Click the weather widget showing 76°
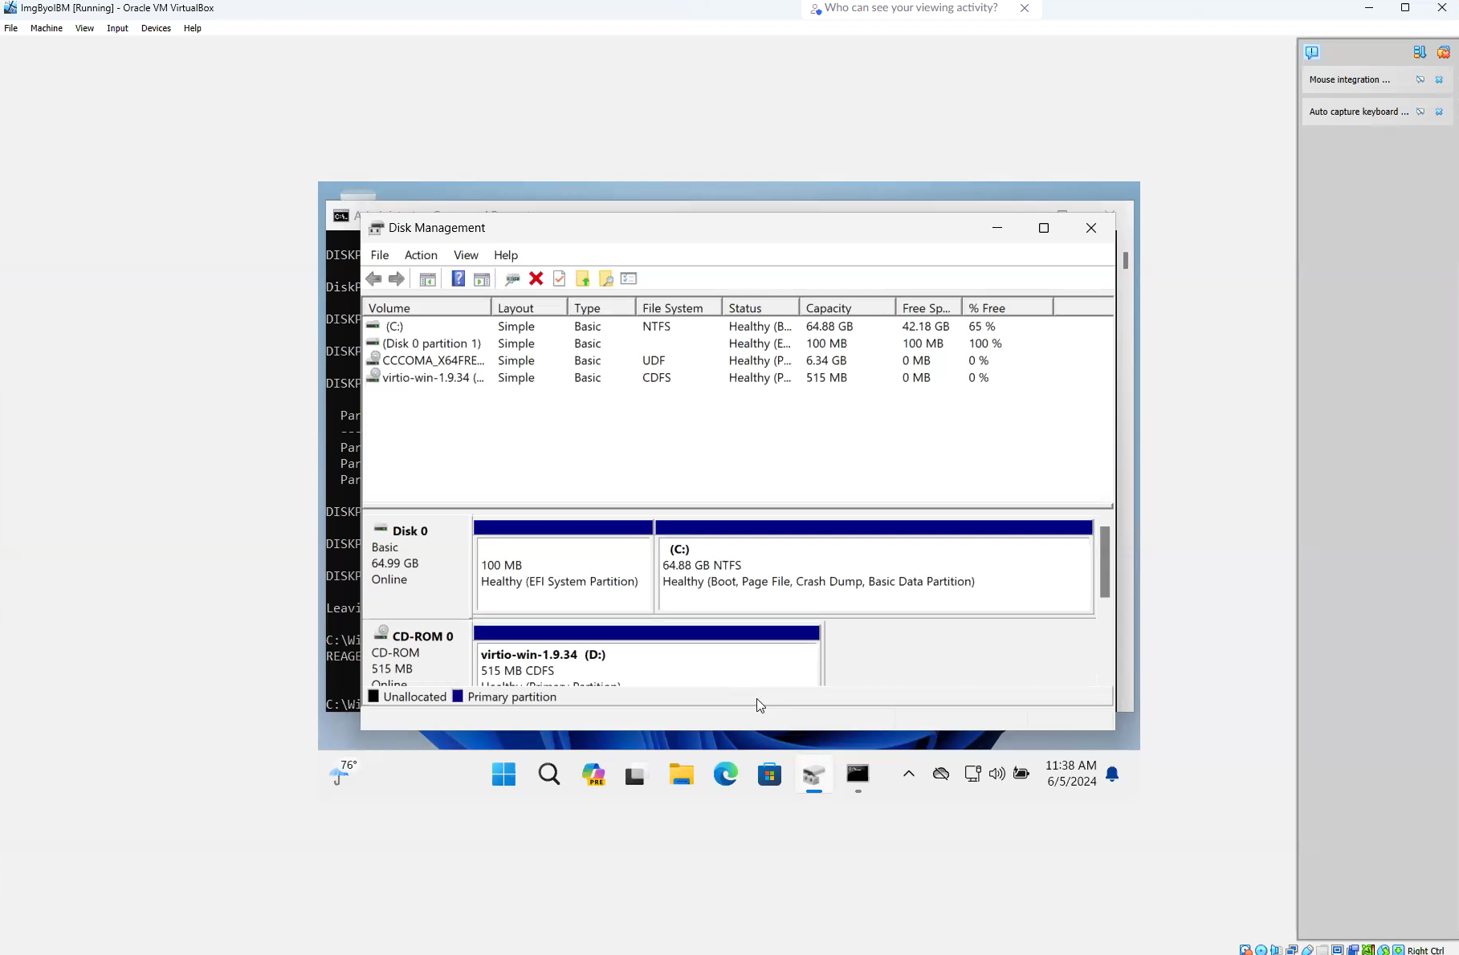 (x=344, y=774)
